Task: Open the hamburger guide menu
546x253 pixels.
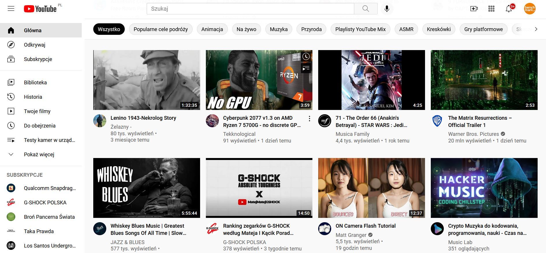Action: [11, 9]
